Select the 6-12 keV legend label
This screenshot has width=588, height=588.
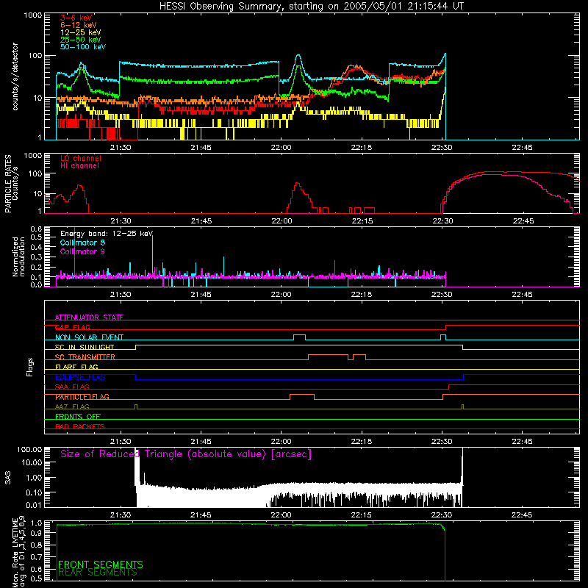pos(78,25)
